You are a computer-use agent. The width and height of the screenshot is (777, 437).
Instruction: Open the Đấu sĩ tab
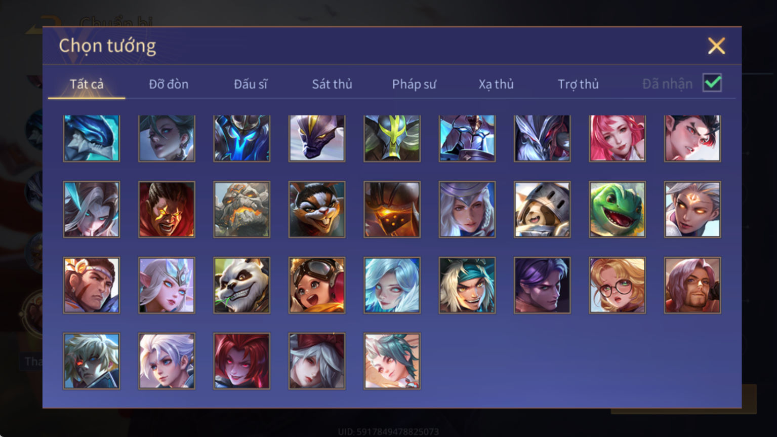pyautogui.click(x=251, y=84)
